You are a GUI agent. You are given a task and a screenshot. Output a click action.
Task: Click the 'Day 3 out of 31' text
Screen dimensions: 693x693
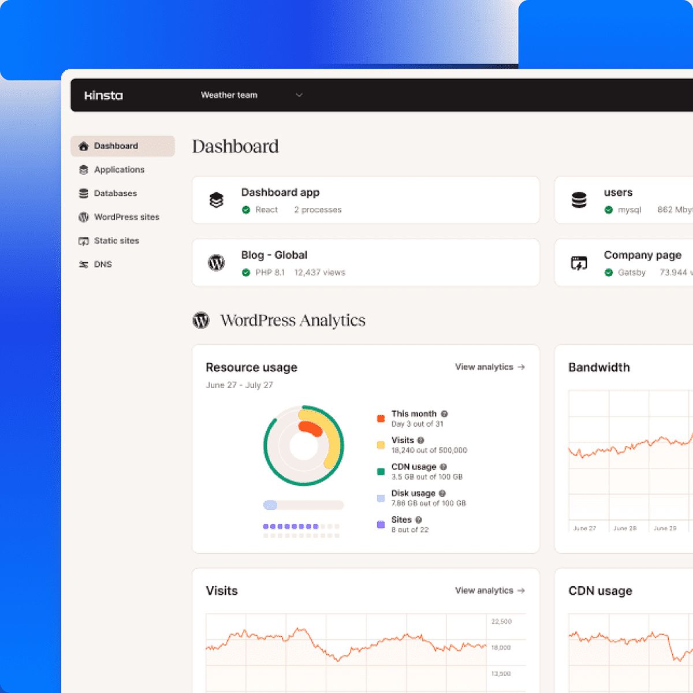(418, 424)
